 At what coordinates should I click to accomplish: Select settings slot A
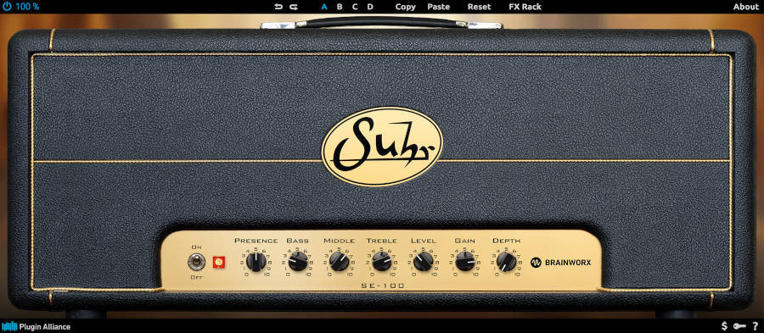[324, 7]
